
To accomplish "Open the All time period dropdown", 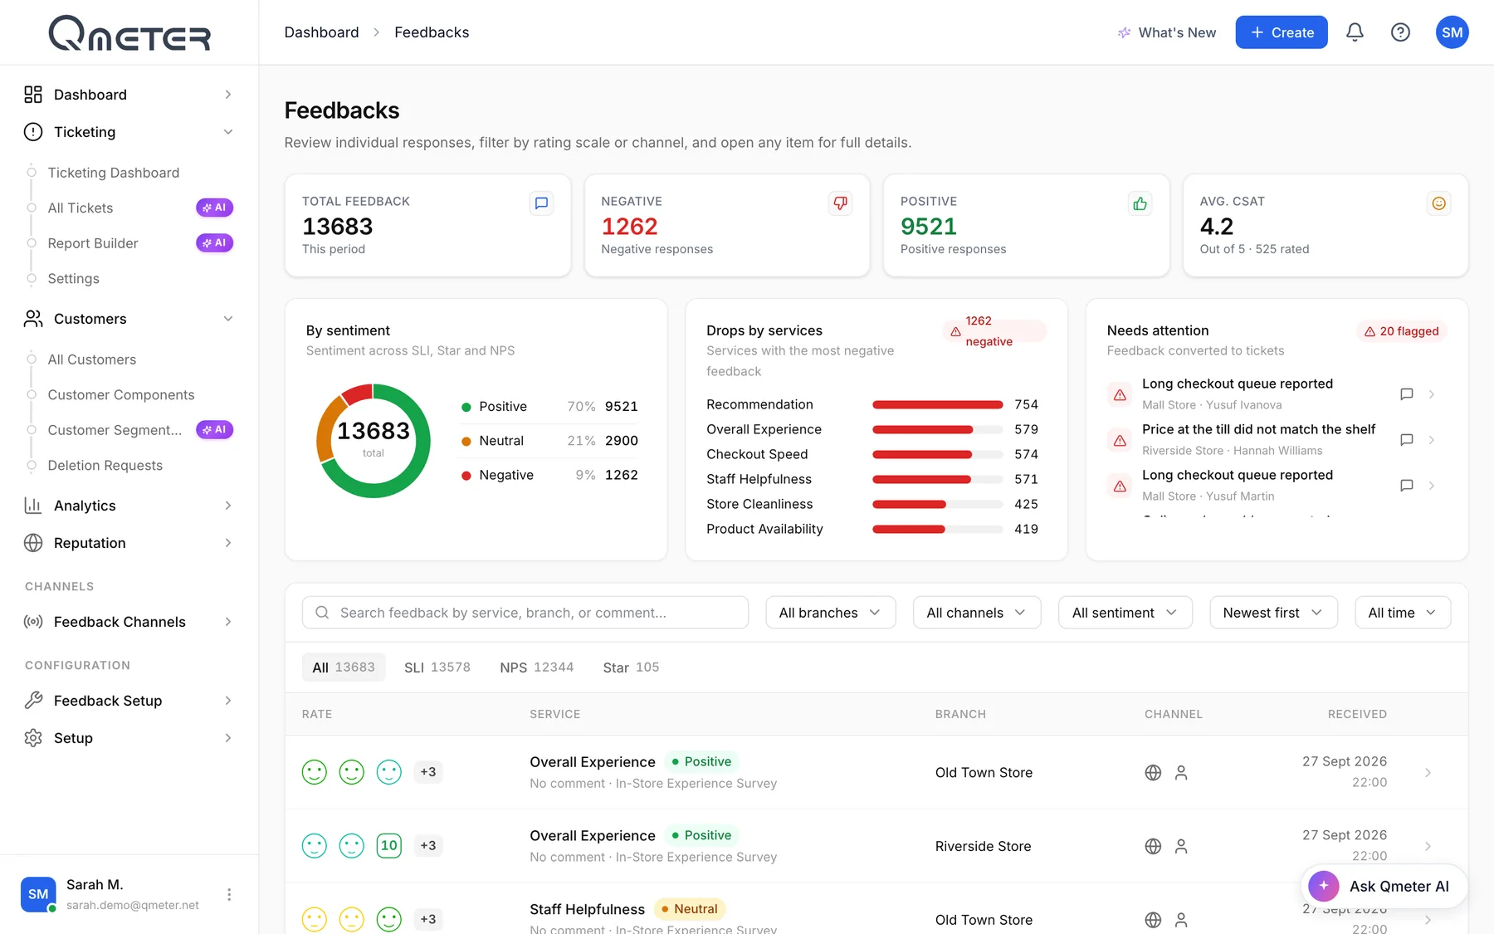I will (x=1402, y=613).
